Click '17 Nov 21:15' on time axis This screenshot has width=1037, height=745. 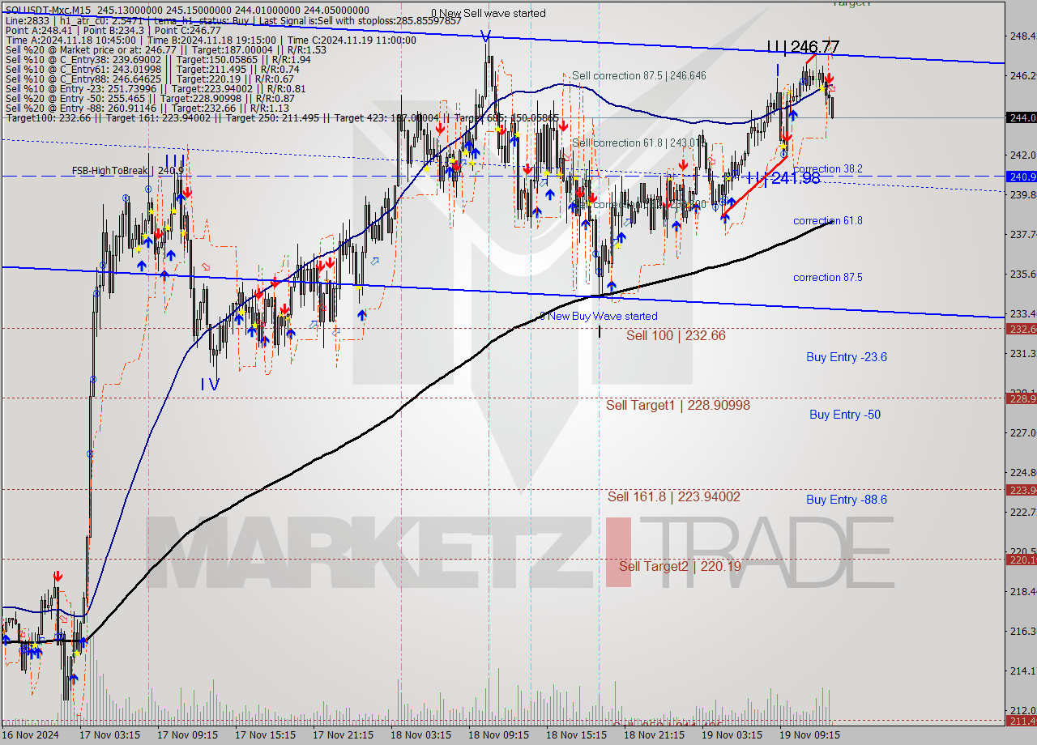click(343, 735)
